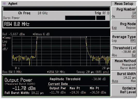The height and width of the screenshot is (99, 138).
Task: Click the RBW 8.0 MHz entry field
Action: (57, 24)
